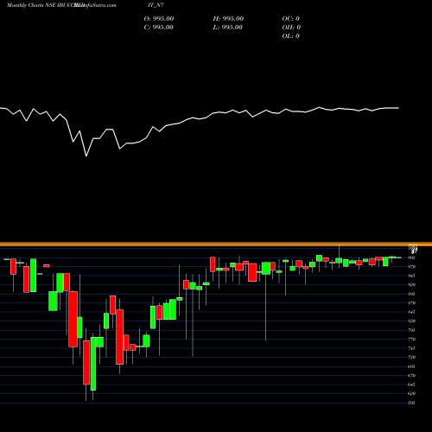
Task: Click the 870 price axis label
Action: click(x=412, y=303)
